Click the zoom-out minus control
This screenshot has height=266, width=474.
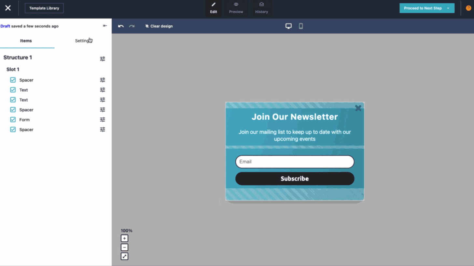124,247
